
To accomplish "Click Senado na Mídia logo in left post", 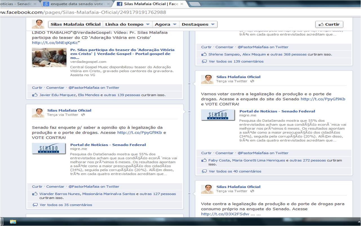I will click(49, 148).
